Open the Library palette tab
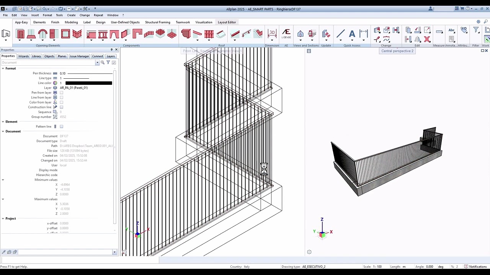 point(36,56)
